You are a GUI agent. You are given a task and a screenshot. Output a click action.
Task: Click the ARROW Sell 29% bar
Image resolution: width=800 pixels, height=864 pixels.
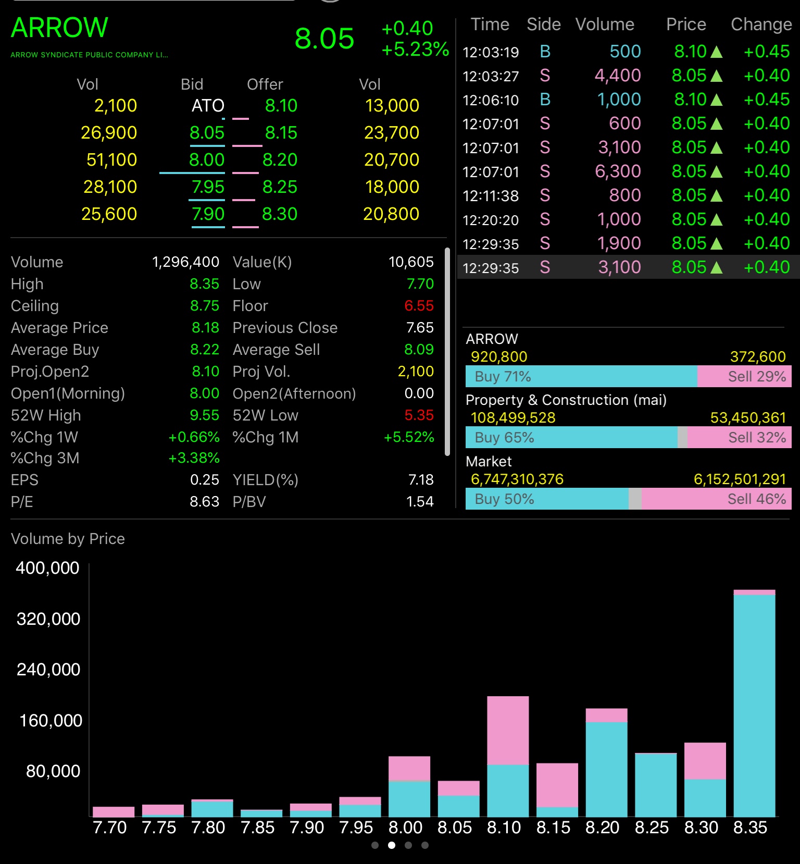point(744,376)
